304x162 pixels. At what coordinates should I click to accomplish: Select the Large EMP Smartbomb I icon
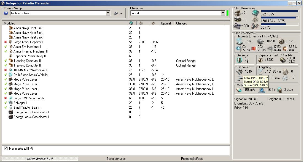click(x=11, y=98)
